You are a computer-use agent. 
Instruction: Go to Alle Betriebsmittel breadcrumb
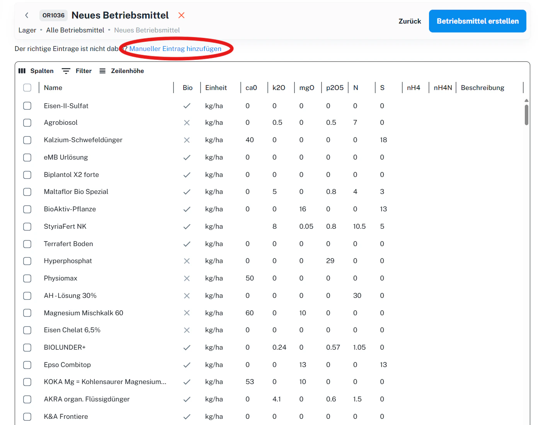pyautogui.click(x=75, y=30)
